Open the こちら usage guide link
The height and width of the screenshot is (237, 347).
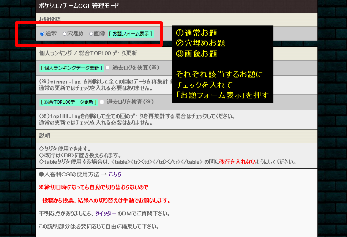point(115,174)
